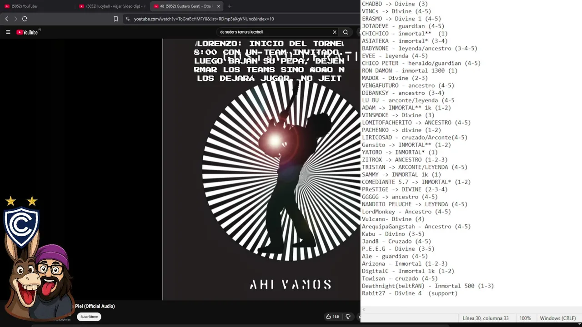582x327 pixels.
Task: Click the line 'Deathnight(beltRAN) - Inmortal 500 (1-3)'
Action: [428, 286]
